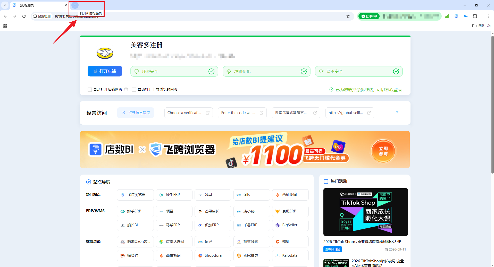Enable the 自动打开上次浏览的网页 checkbox
This screenshot has width=494, height=267.
pos(134,89)
